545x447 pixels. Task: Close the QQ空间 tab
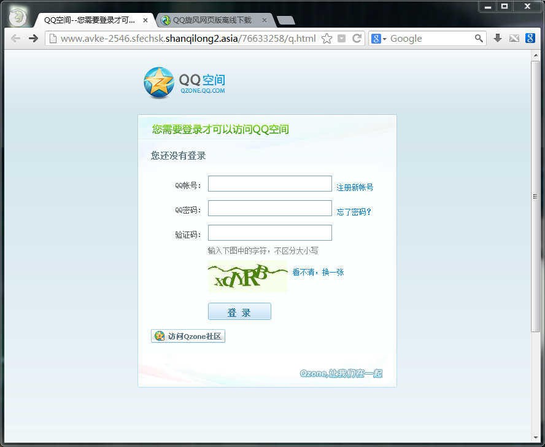145,20
